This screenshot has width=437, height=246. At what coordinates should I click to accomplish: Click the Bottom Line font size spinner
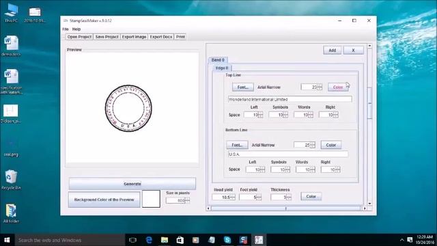[305, 145]
